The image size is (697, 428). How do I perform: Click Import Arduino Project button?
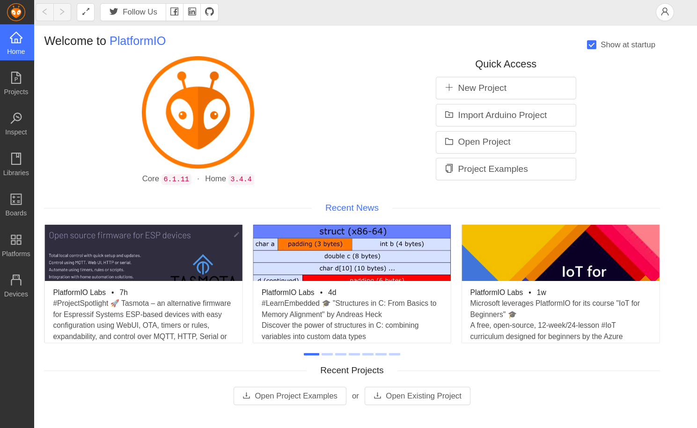click(x=506, y=115)
